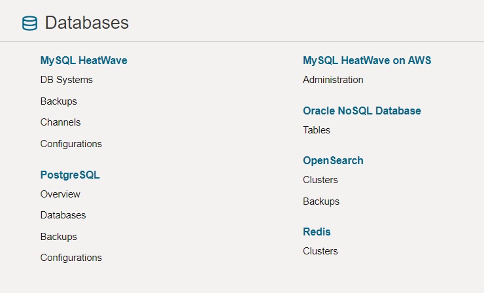Open Configurations under PostgreSQL

71,258
